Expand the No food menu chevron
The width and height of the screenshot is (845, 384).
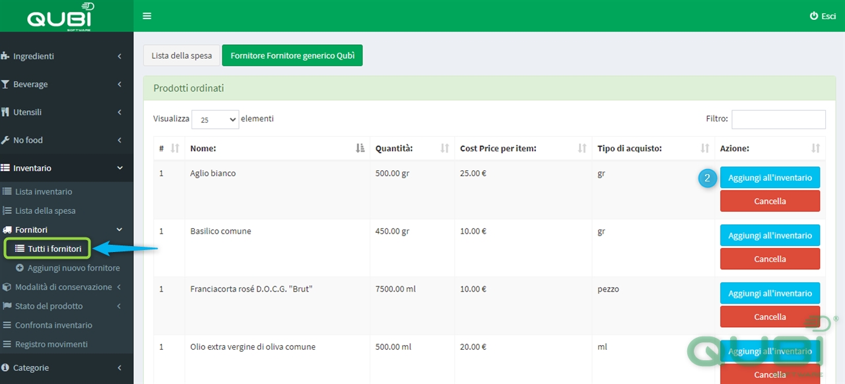click(119, 140)
